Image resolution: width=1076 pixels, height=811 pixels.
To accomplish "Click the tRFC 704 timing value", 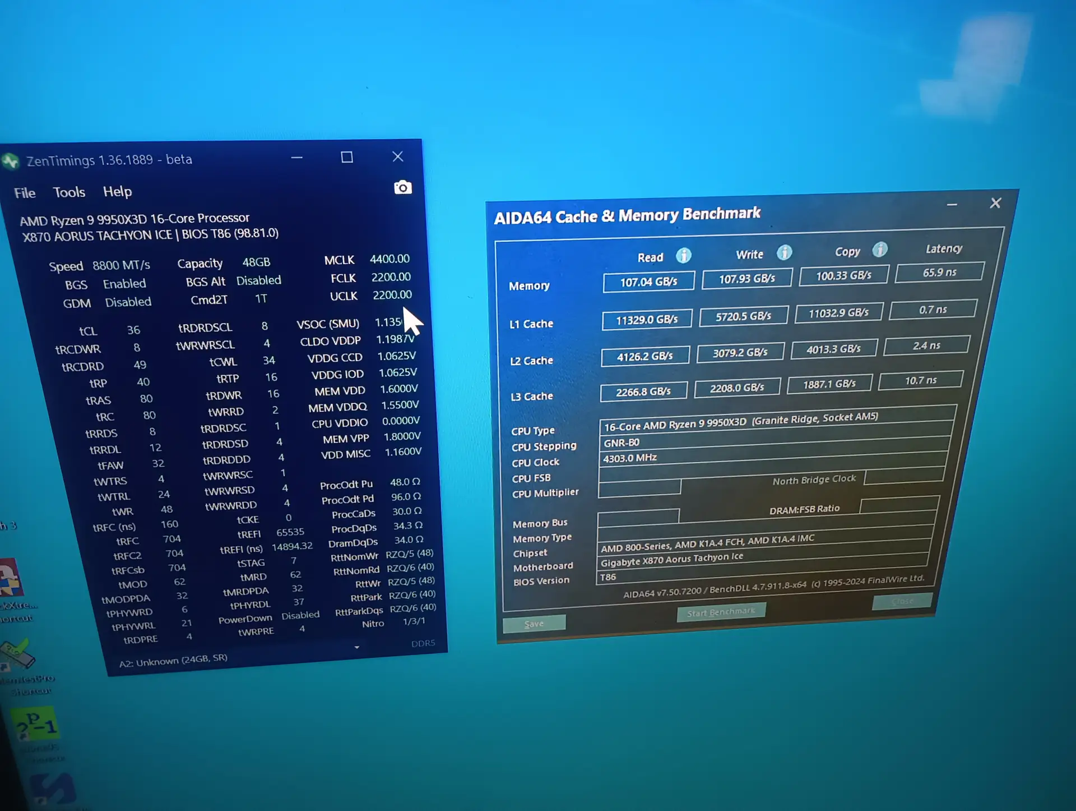I will tap(171, 538).
